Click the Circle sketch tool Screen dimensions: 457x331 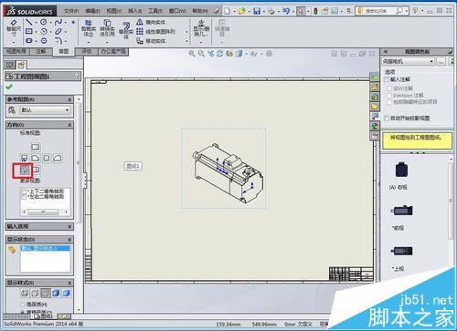44,22
